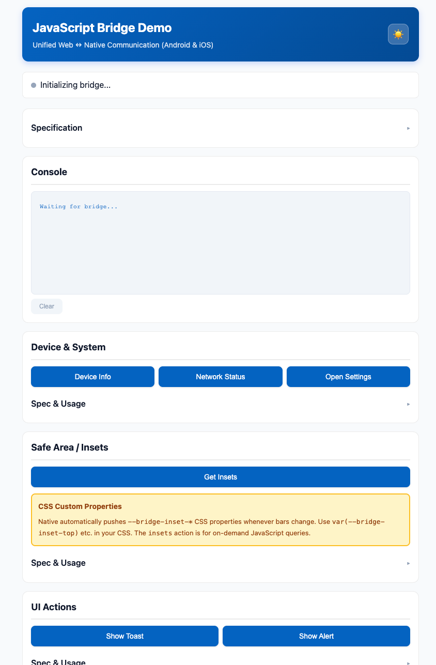
Task: Expand Spec & Usage under UI Actions
Action: point(221,662)
